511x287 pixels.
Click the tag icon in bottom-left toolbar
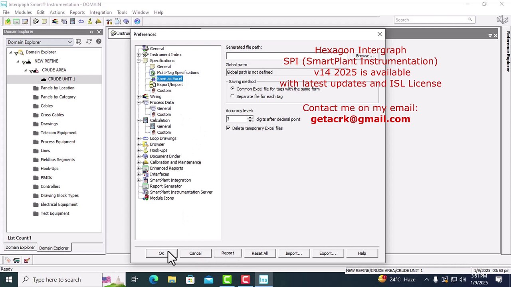tap(8, 260)
